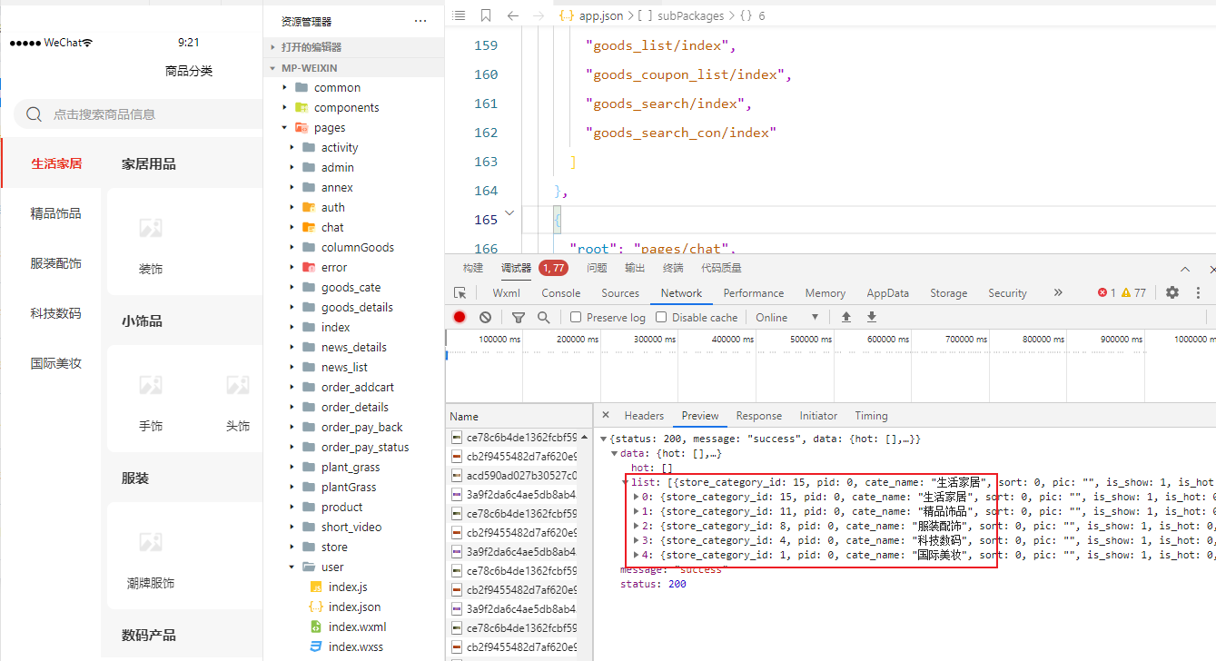Select 精品饰品 category in simulator
The width and height of the screenshot is (1216, 661).
55,213
